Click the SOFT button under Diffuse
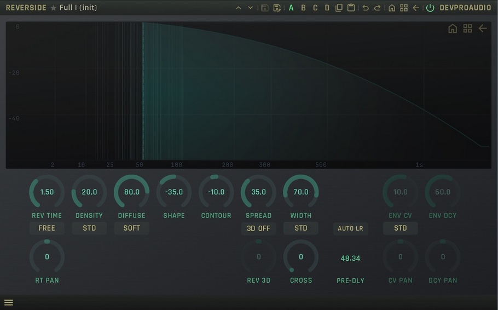498x310 pixels. pyautogui.click(x=131, y=228)
